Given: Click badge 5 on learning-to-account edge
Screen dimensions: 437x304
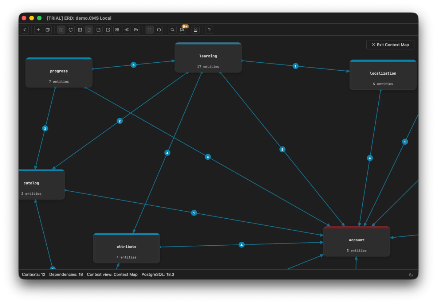Looking at the screenshot, I should click(x=282, y=149).
